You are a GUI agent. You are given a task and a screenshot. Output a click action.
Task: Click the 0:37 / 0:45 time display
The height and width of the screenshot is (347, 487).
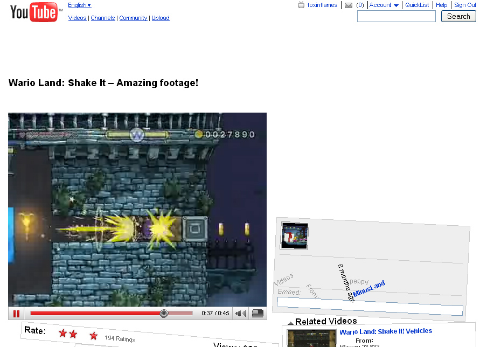(x=215, y=313)
